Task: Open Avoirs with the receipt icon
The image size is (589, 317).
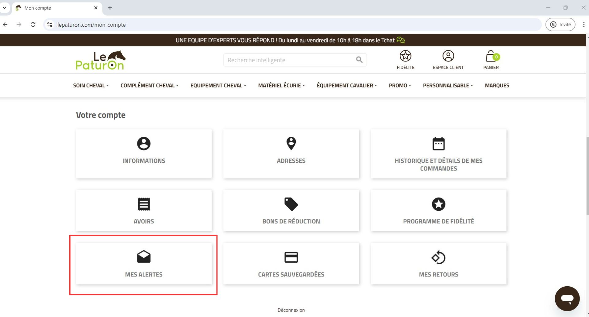Action: 144,204
